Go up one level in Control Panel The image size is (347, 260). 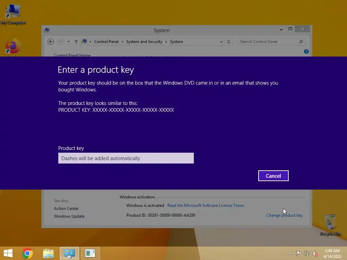pos(76,42)
